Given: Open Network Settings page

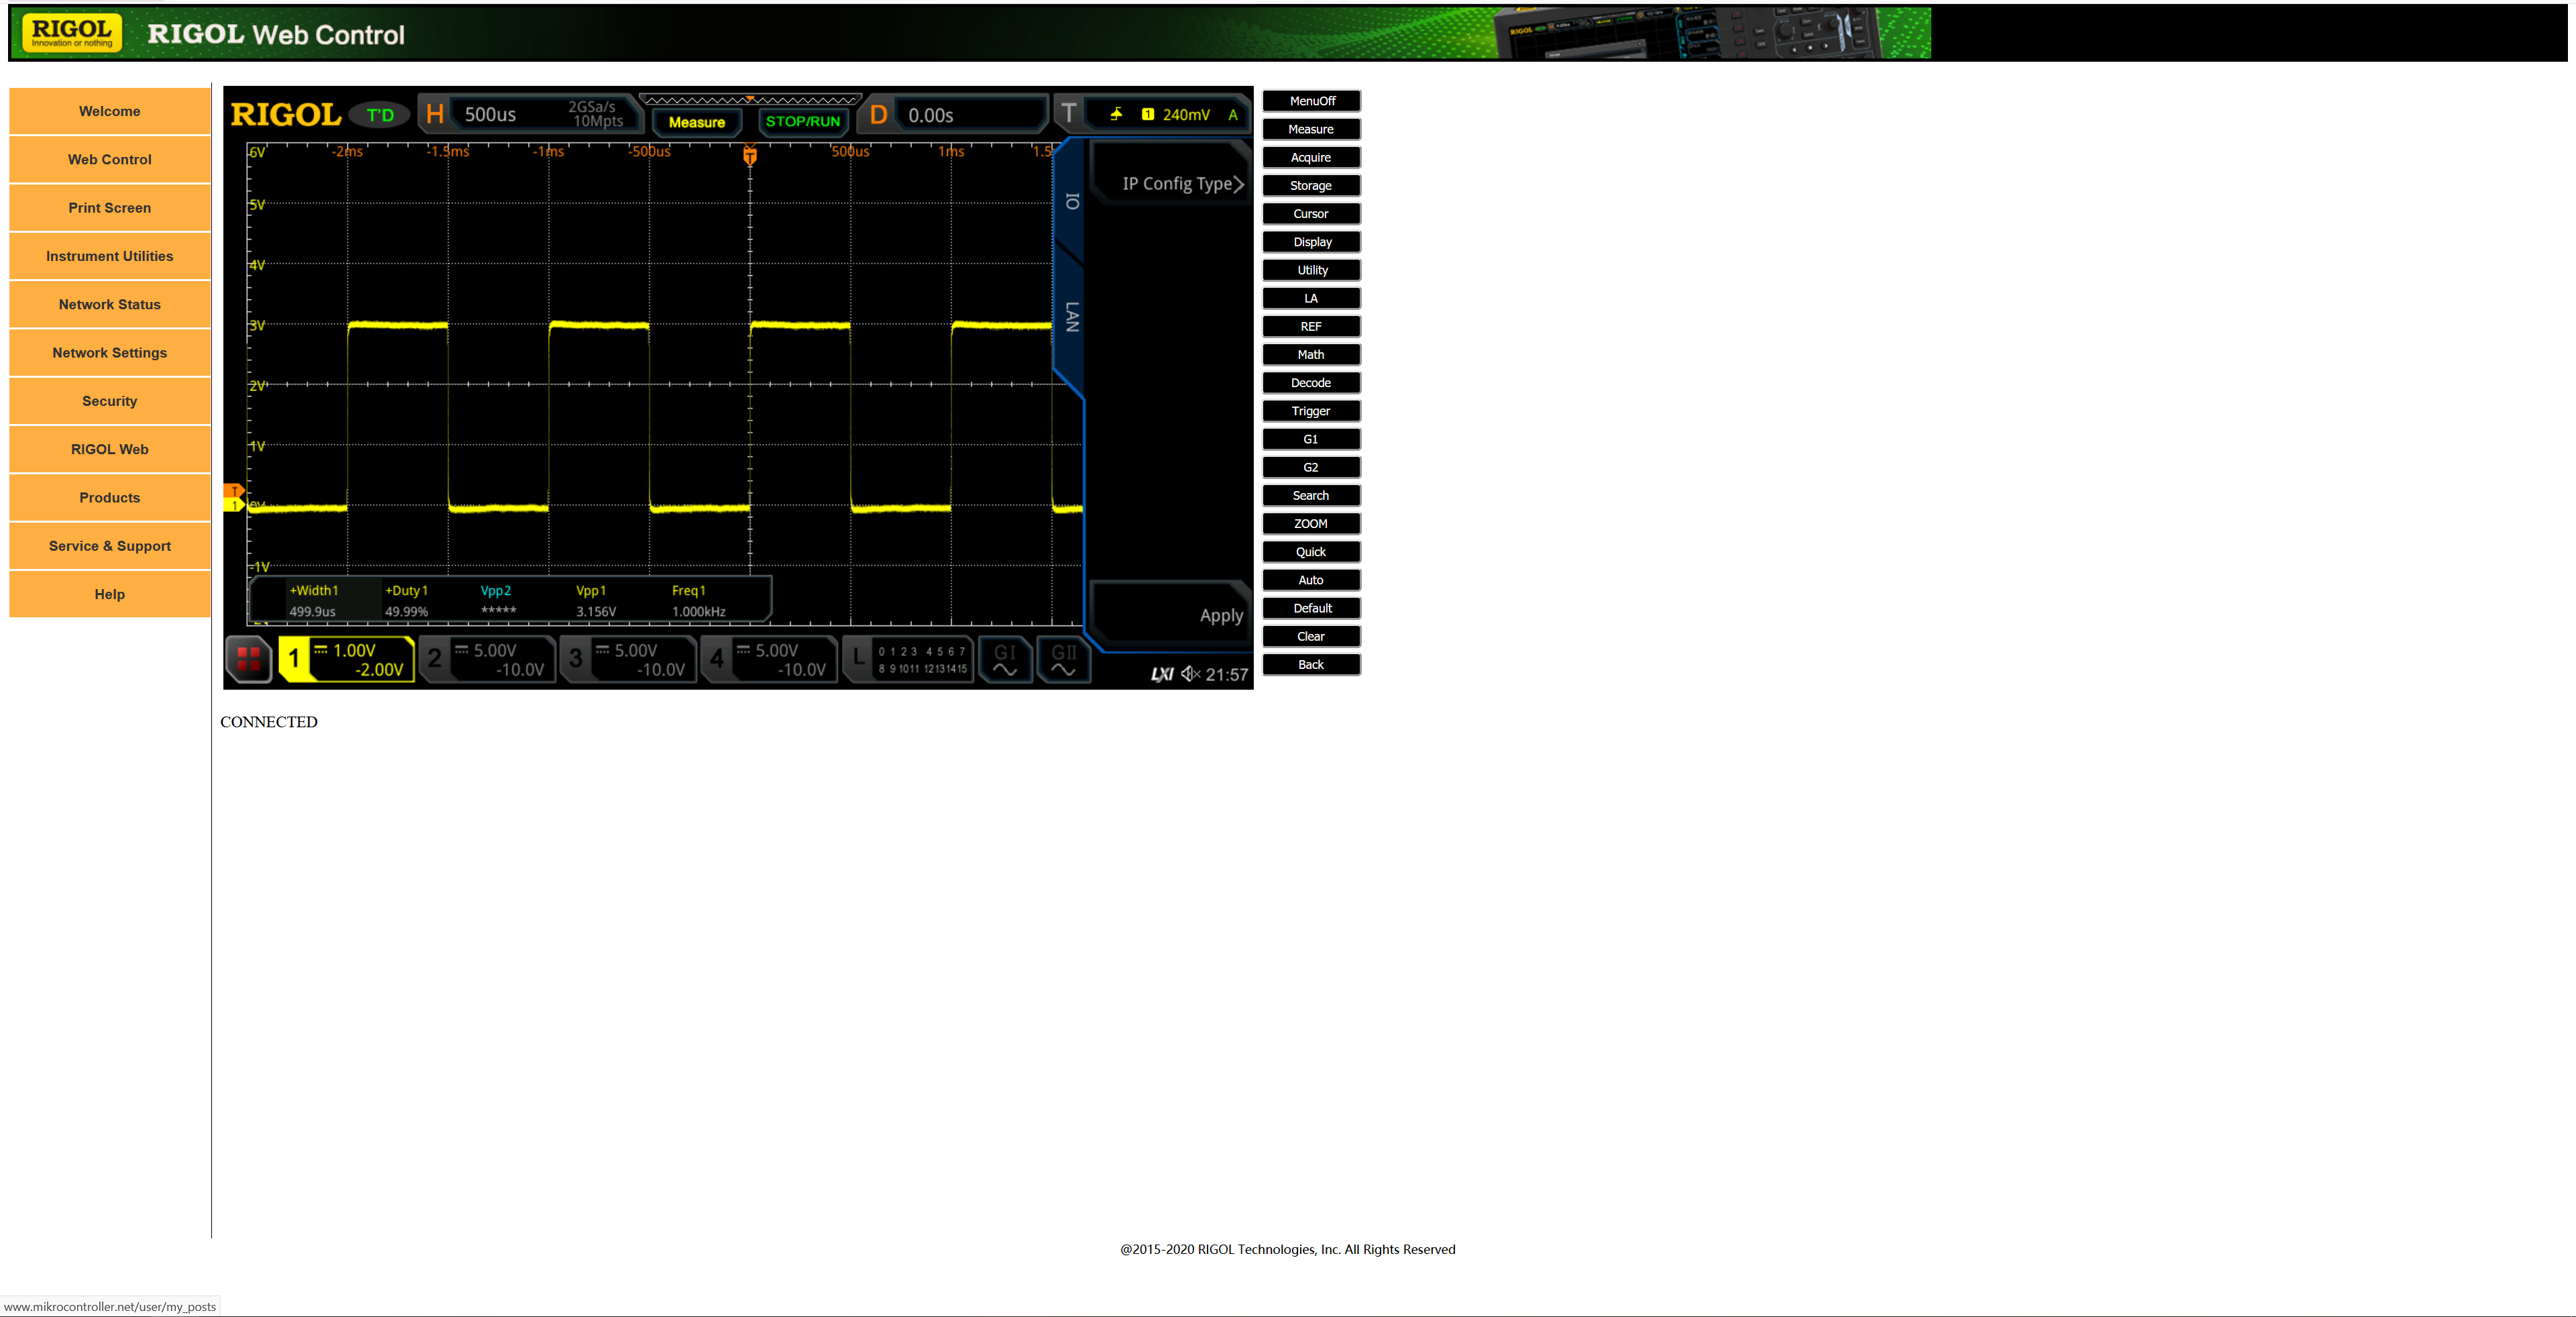Looking at the screenshot, I should [x=110, y=353].
